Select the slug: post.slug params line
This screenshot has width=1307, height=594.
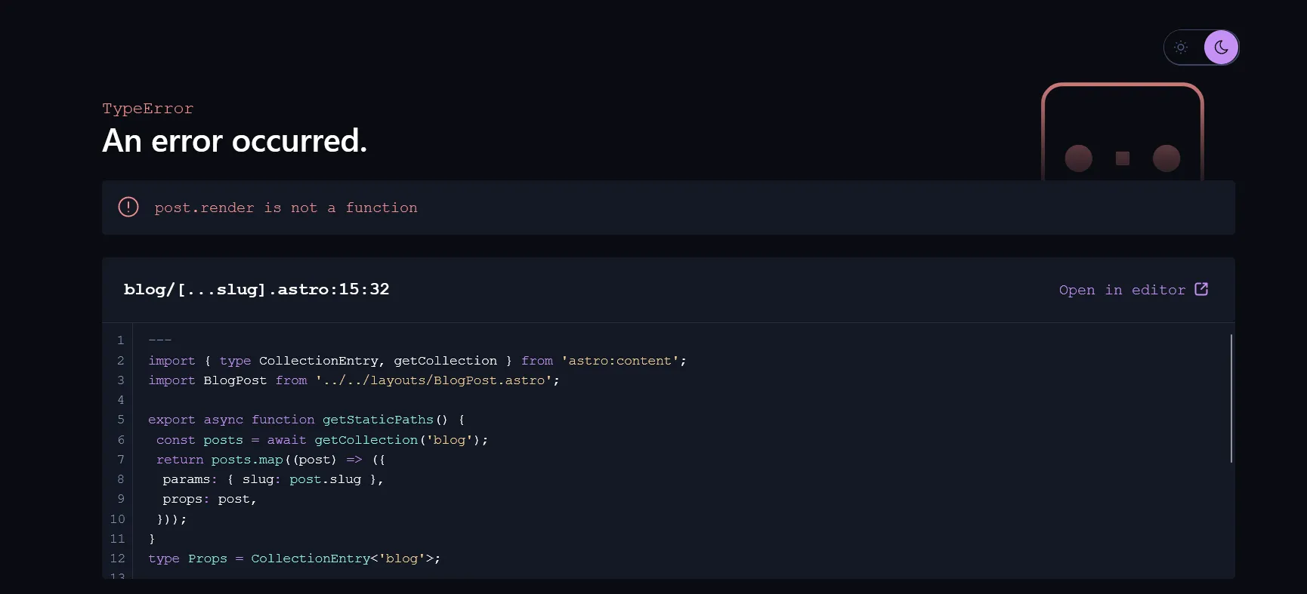[273, 479]
